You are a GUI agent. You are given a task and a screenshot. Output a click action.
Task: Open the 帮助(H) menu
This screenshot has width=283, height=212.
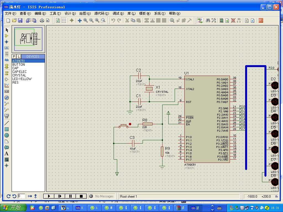[x=175, y=14]
